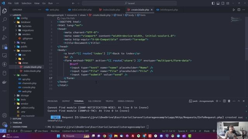The width and height of the screenshot is (248, 139).
Task: Click Connect in status bar
Action: coord(26,131)
